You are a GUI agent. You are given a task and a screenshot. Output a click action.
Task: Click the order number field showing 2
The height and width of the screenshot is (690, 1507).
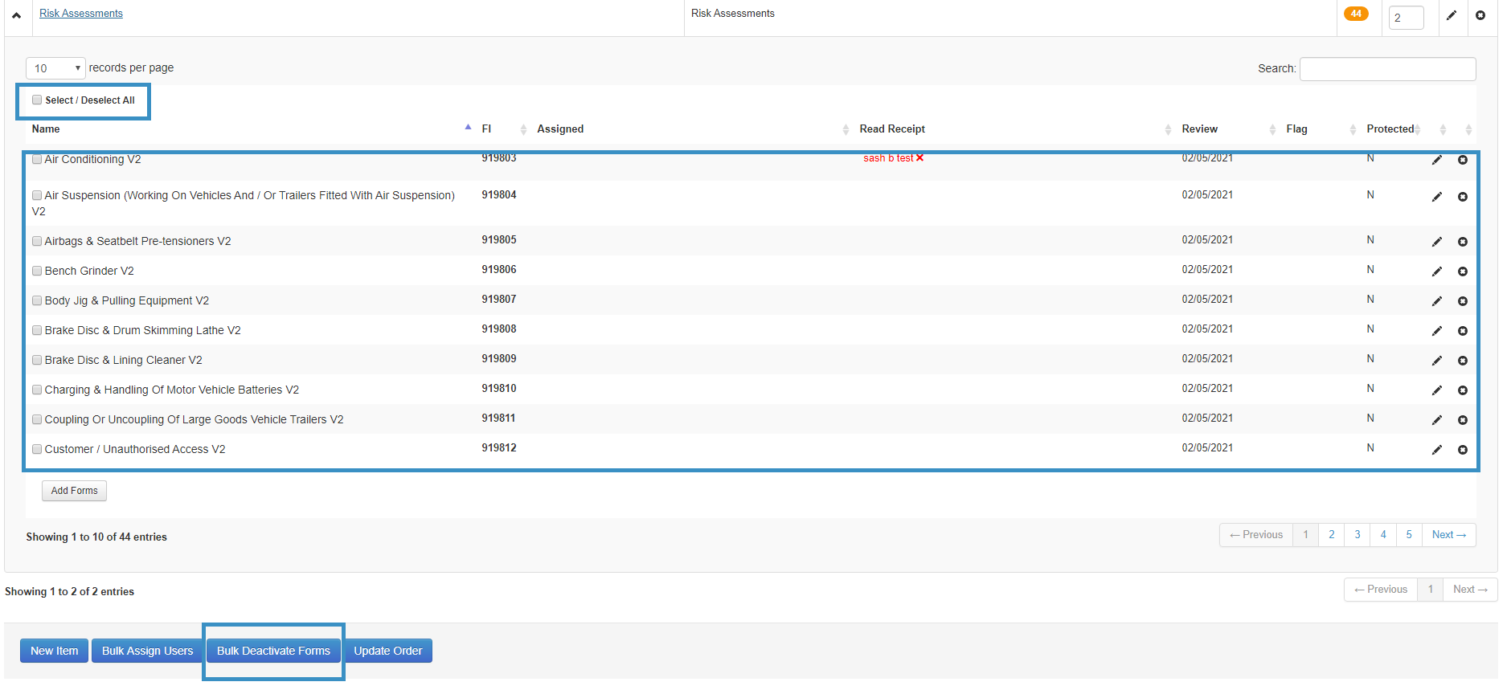pos(1407,18)
